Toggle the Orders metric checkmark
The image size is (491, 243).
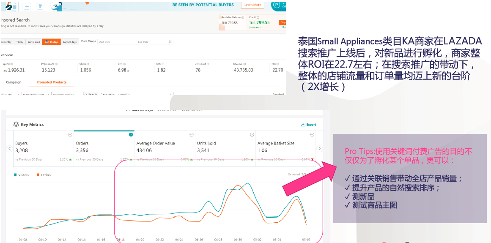pos(131,134)
